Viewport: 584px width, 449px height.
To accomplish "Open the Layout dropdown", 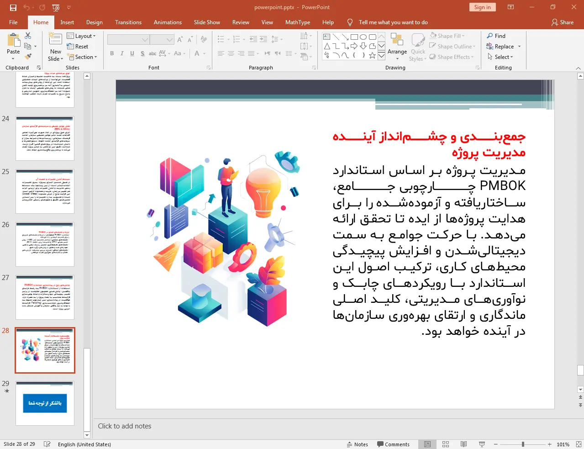I will [81, 36].
